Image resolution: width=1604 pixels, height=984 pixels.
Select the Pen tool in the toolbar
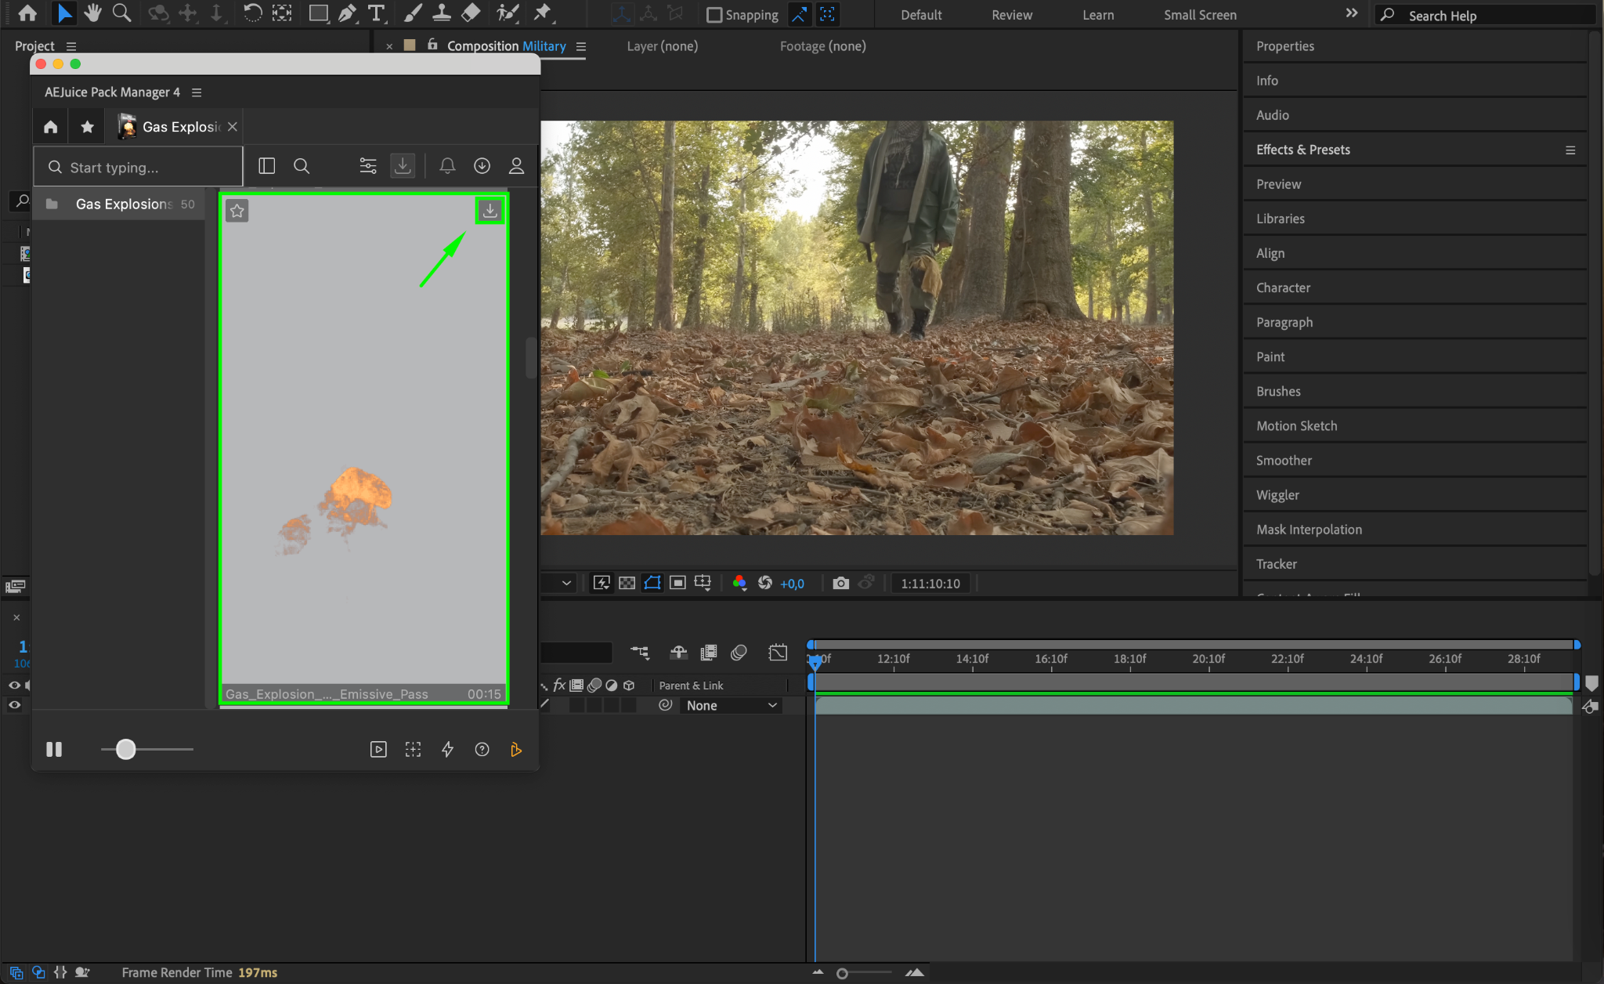(347, 13)
